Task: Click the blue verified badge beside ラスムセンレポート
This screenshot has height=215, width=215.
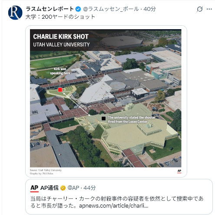Action: 78,9
